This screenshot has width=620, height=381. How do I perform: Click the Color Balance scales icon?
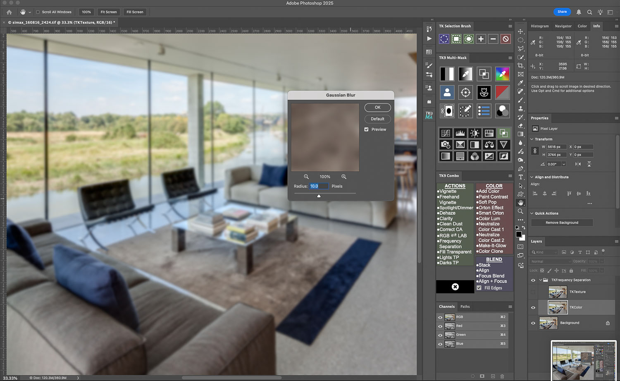tap(489, 145)
